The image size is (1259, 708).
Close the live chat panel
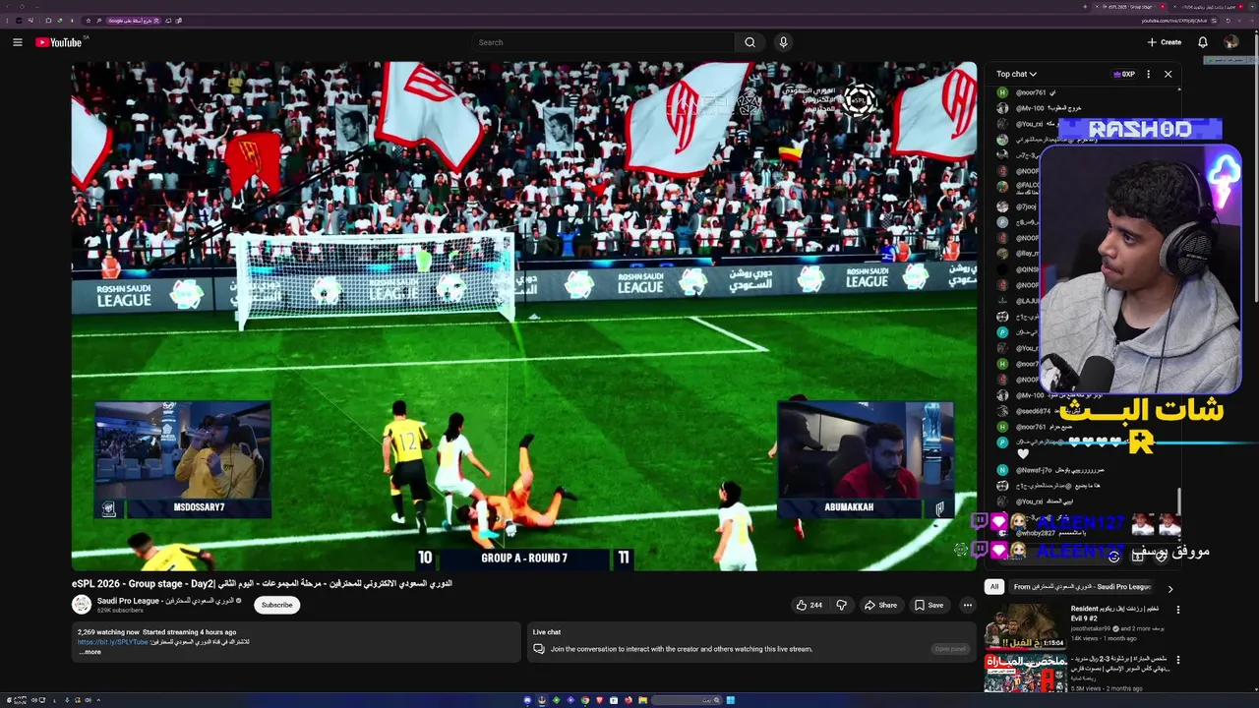[x=1168, y=74]
